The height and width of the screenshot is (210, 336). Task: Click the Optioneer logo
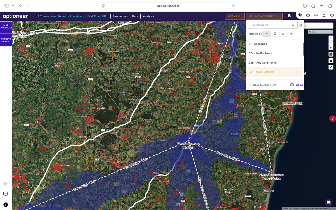15,16
